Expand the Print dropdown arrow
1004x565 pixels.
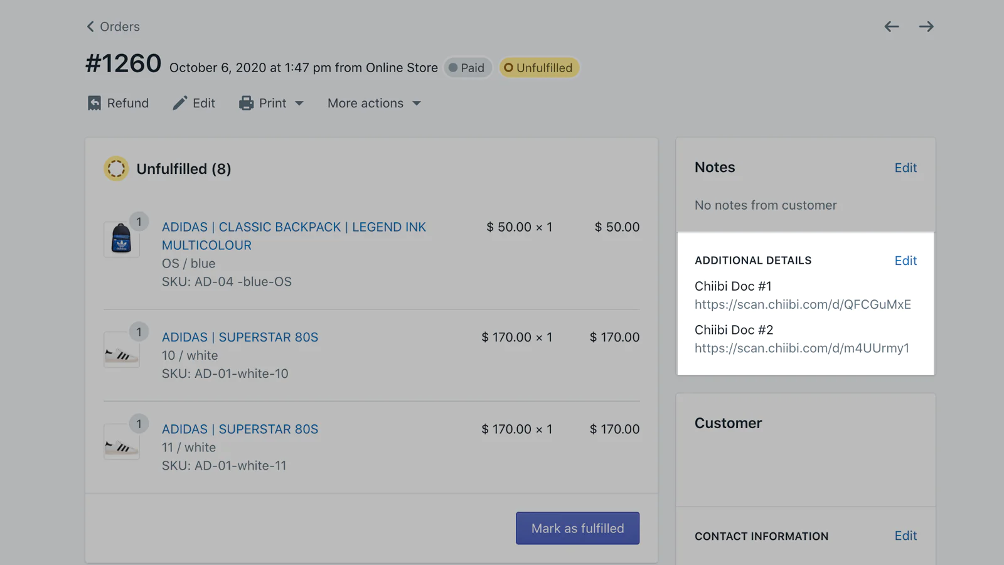[x=299, y=104]
